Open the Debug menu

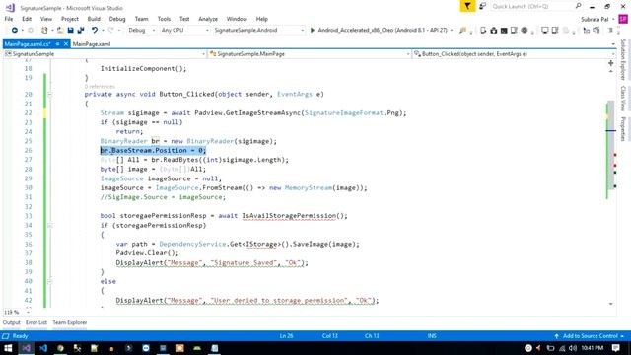click(x=117, y=19)
